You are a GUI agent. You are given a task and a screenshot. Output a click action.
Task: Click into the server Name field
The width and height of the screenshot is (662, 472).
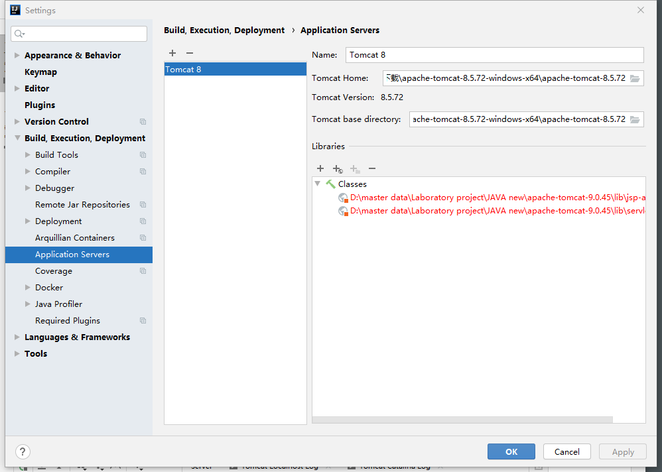pos(494,55)
